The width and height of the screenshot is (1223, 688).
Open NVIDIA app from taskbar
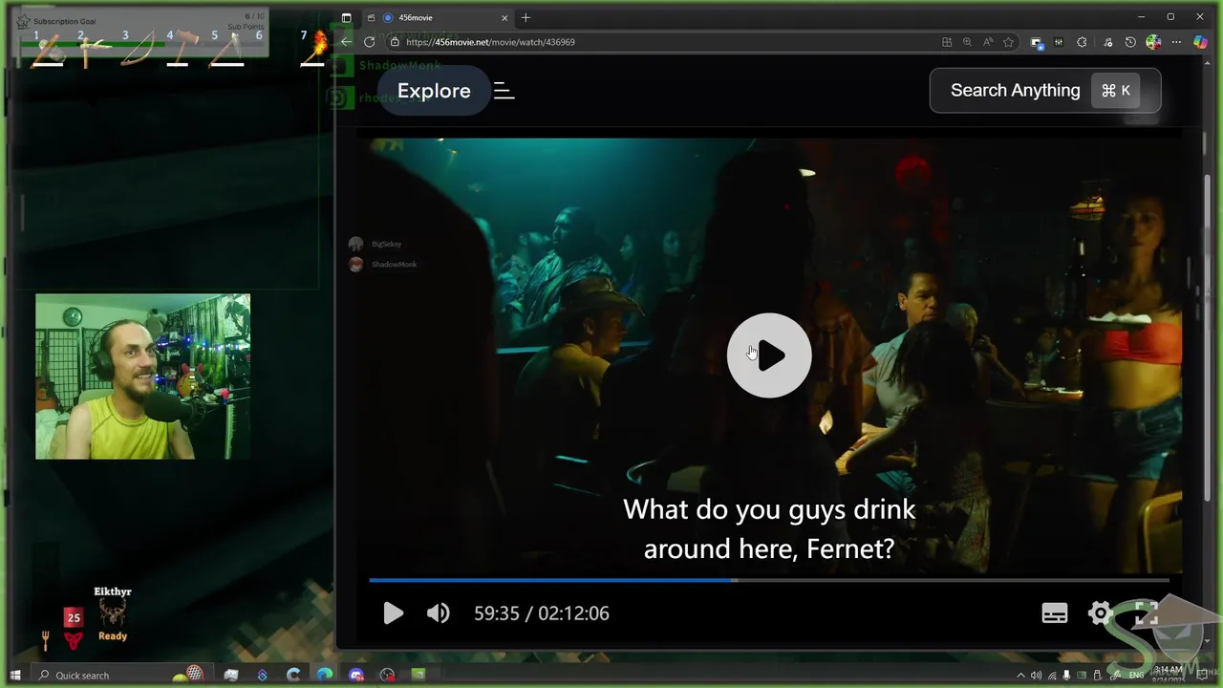tap(418, 676)
